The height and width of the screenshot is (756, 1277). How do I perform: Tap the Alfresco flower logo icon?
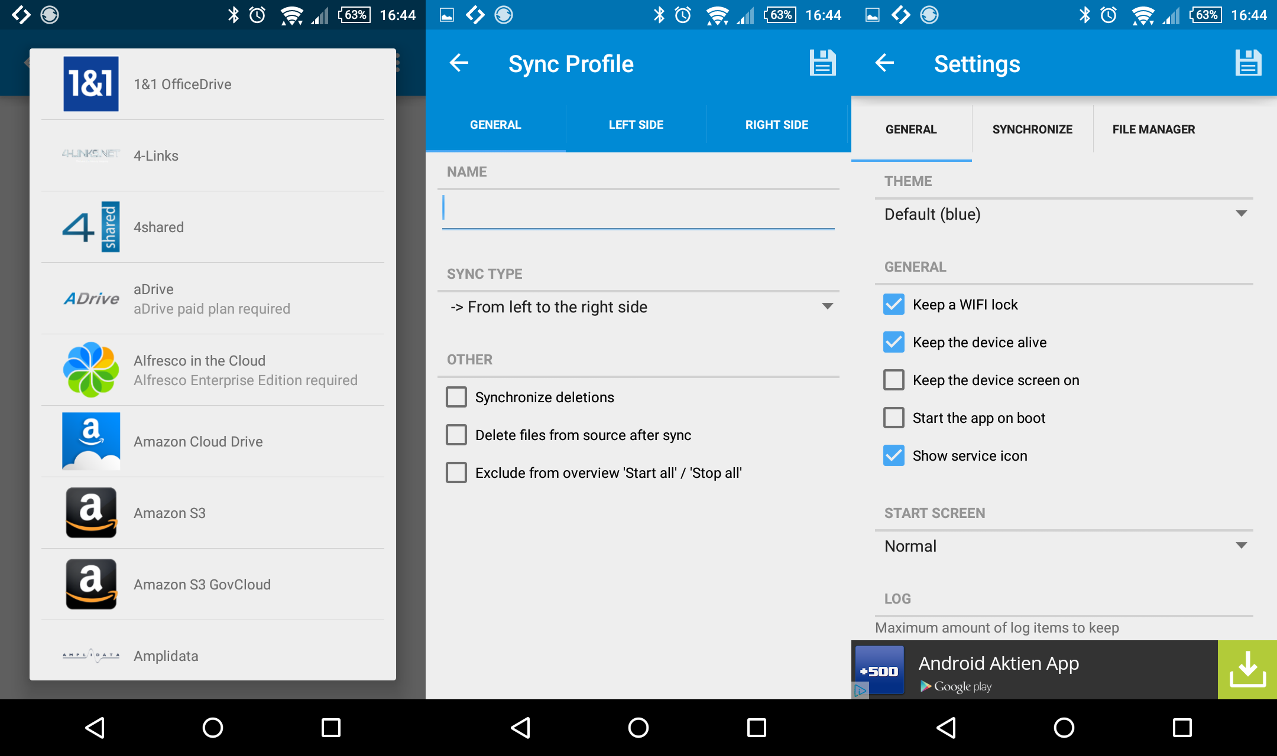pos(91,370)
